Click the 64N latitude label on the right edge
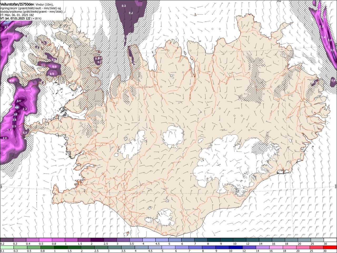Viewport: 337px width, 253px height. point(336,186)
